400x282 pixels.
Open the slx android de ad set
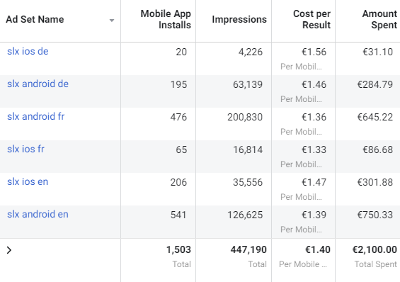coord(38,84)
